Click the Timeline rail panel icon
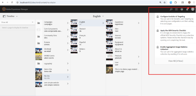 [4, 16]
